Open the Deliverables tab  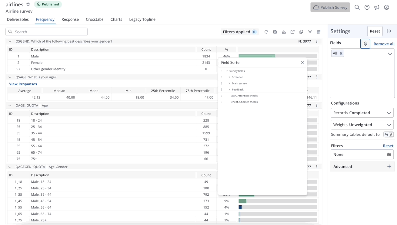tap(18, 19)
